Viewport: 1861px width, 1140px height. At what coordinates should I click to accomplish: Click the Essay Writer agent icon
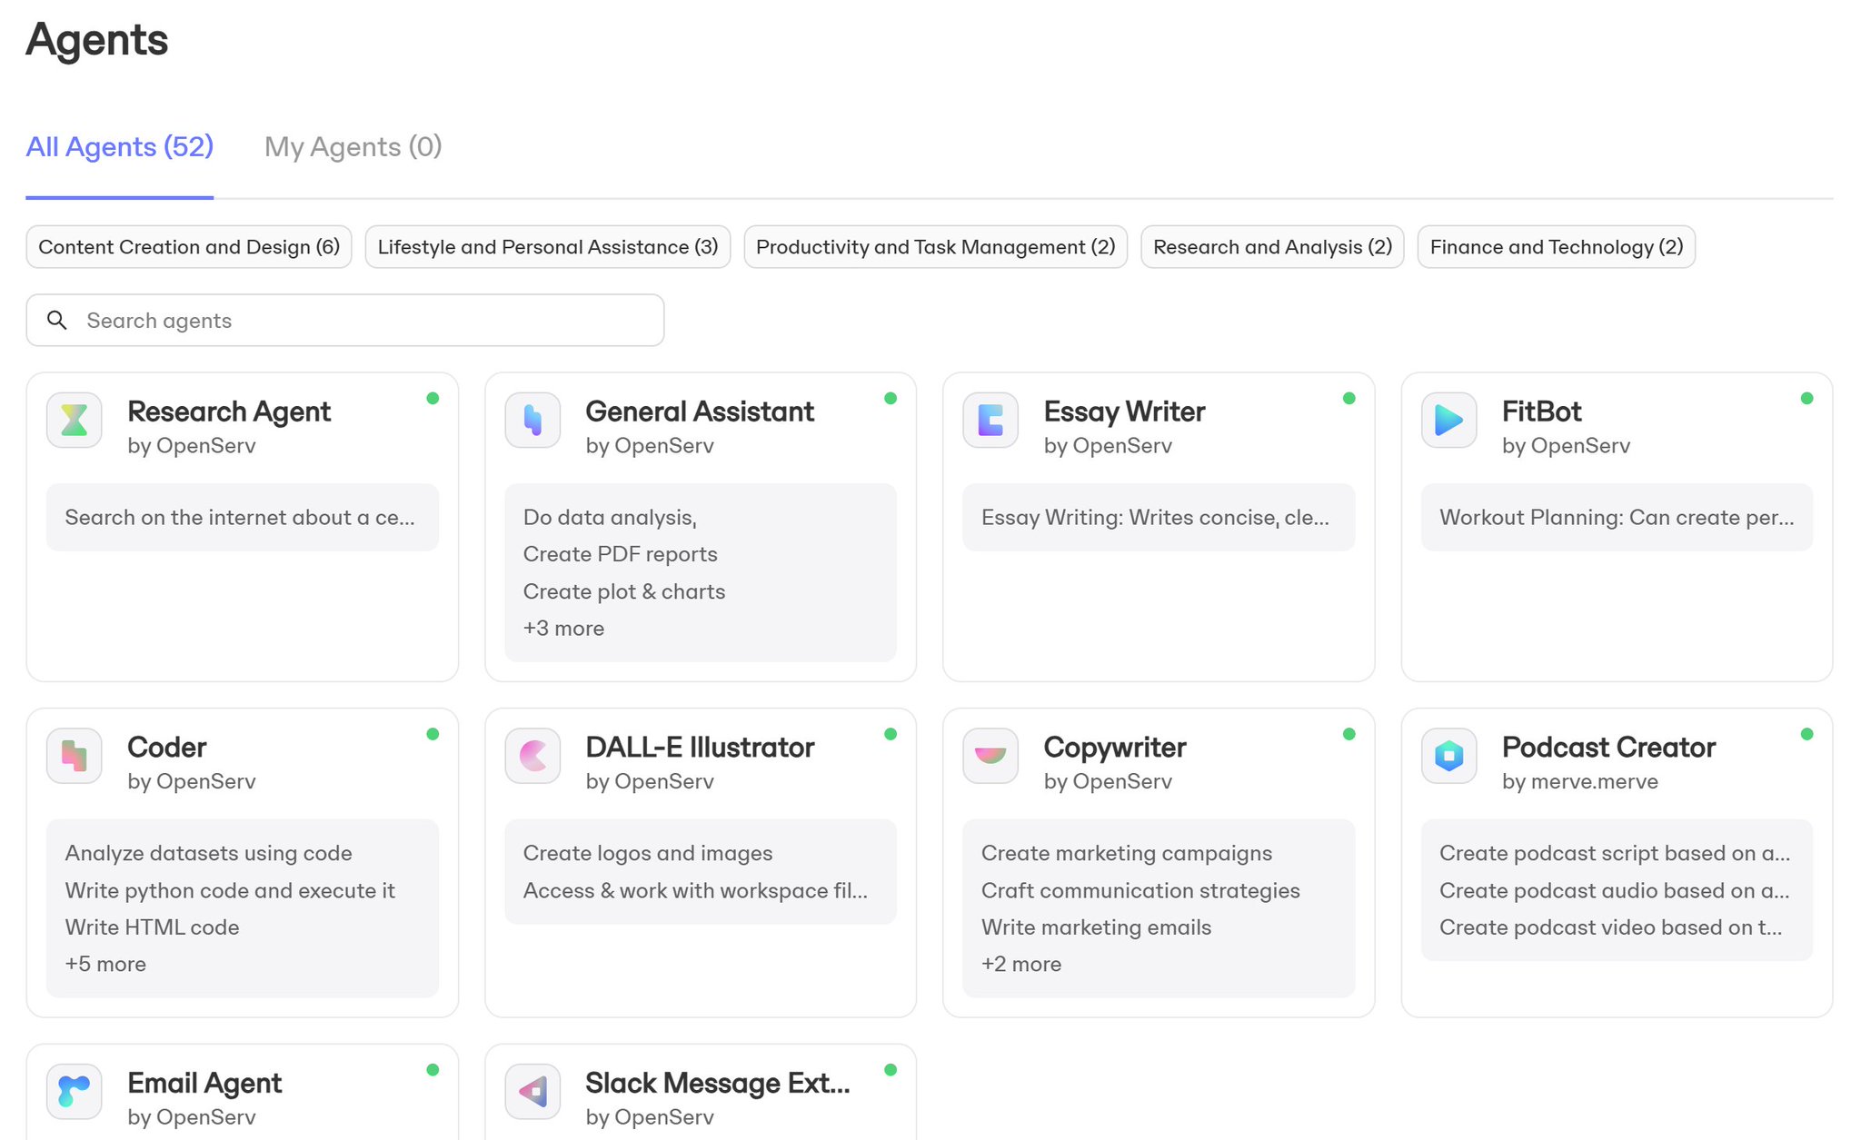(x=990, y=420)
